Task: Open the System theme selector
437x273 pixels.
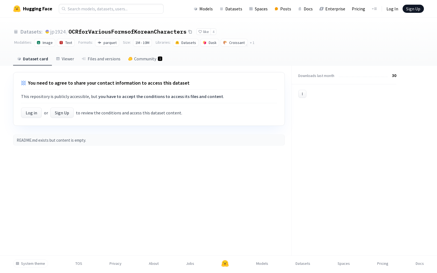Action: coord(31,263)
